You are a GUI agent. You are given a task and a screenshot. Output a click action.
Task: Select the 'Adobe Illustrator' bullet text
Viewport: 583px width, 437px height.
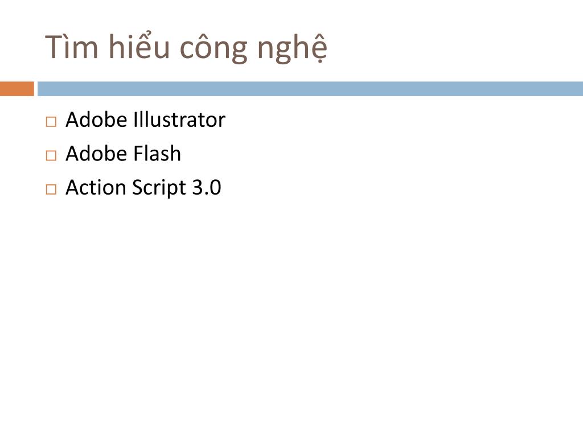145,119
